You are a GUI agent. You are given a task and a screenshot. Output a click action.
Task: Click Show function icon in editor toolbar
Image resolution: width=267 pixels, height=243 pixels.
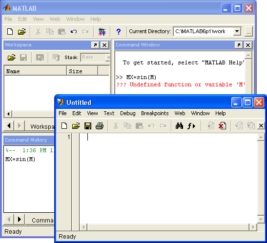[191, 126]
